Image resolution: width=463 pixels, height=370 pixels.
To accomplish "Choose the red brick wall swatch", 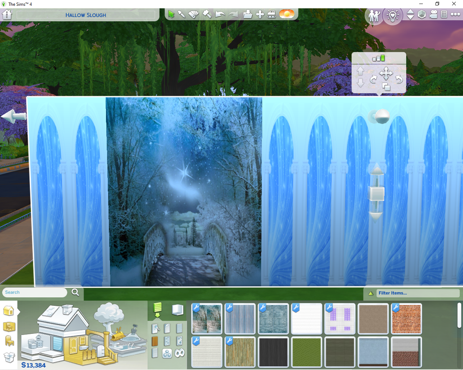I will [407, 318].
